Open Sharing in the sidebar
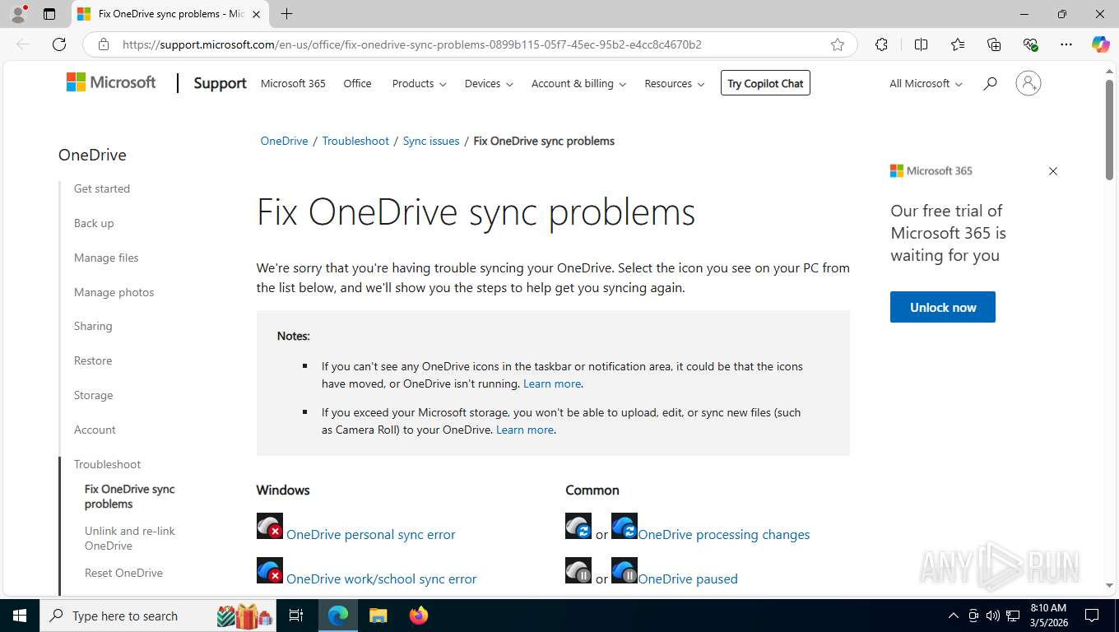The width and height of the screenshot is (1119, 632). (x=93, y=326)
